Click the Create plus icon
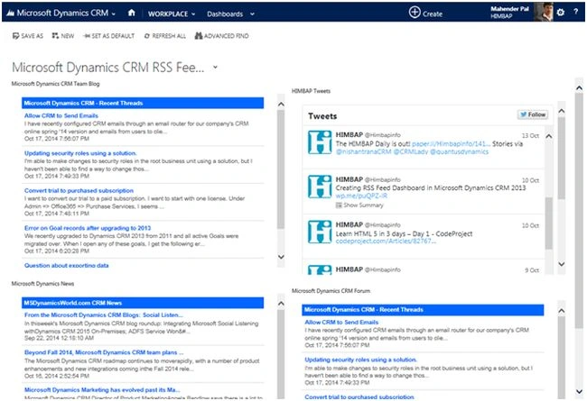 click(415, 13)
